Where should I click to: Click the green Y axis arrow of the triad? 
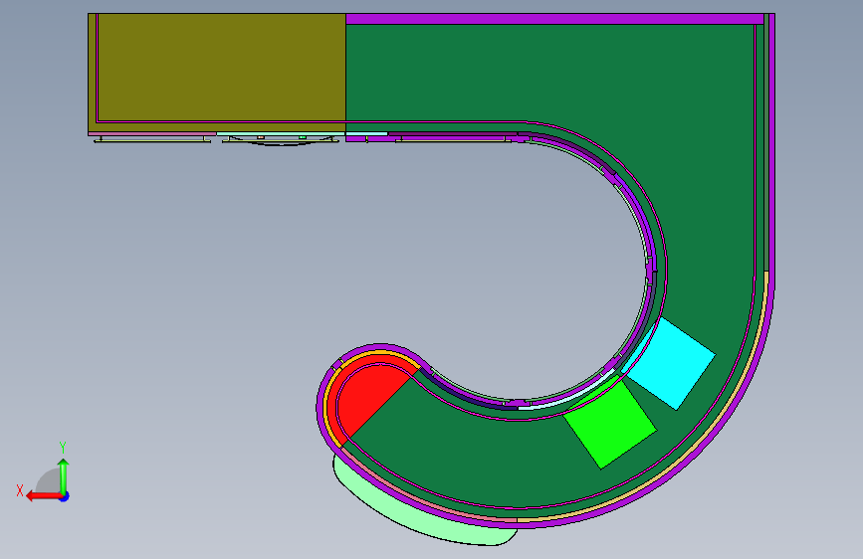point(64,476)
